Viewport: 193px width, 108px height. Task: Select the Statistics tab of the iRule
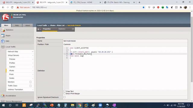coord(66,29)
